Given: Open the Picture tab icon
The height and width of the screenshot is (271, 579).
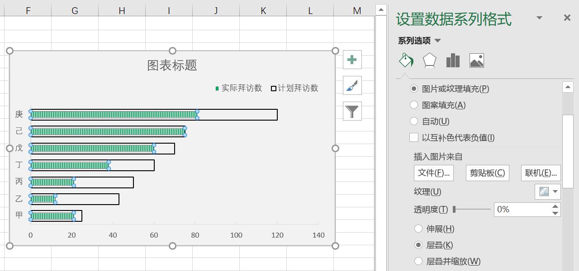Looking at the screenshot, I should click(x=477, y=61).
